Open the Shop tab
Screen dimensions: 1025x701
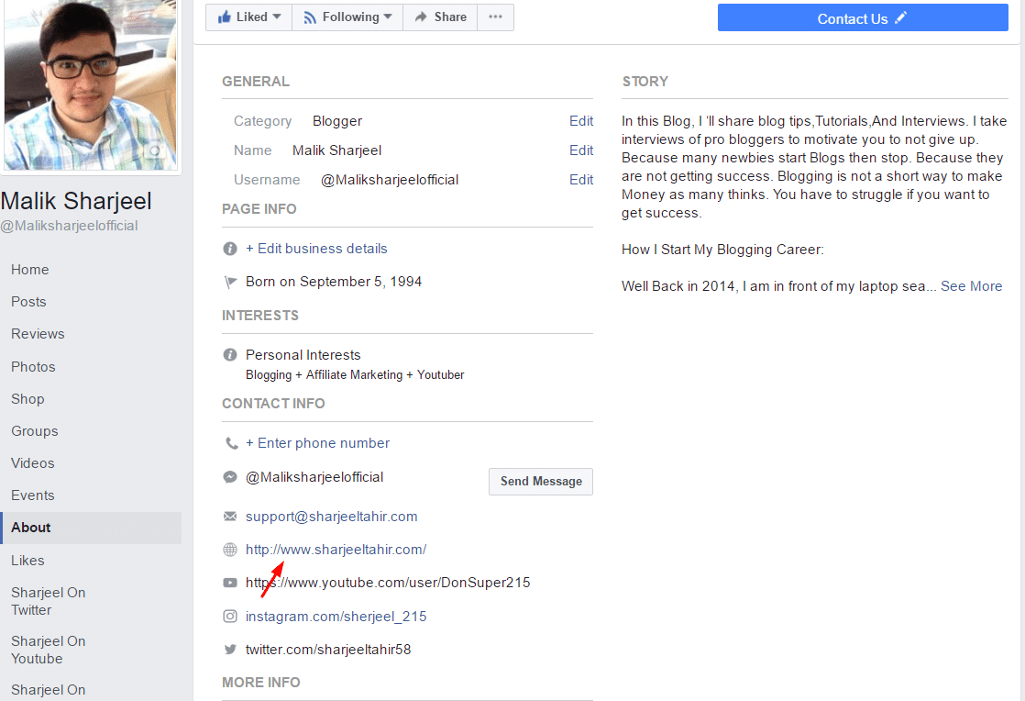point(28,398)
